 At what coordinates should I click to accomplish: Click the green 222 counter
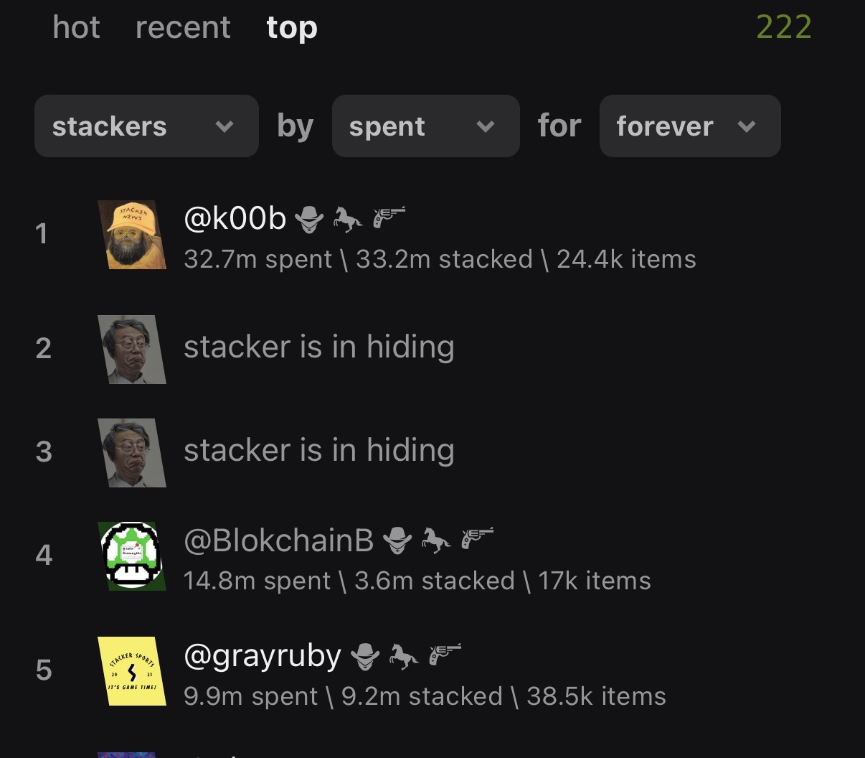783,28
